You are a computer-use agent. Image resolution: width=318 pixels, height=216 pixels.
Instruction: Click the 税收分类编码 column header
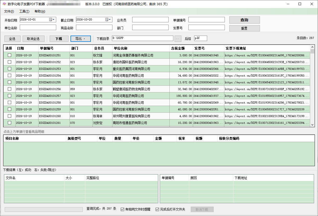266,139
